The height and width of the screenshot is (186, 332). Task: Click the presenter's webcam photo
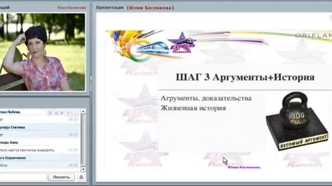[x=43, y=52]
